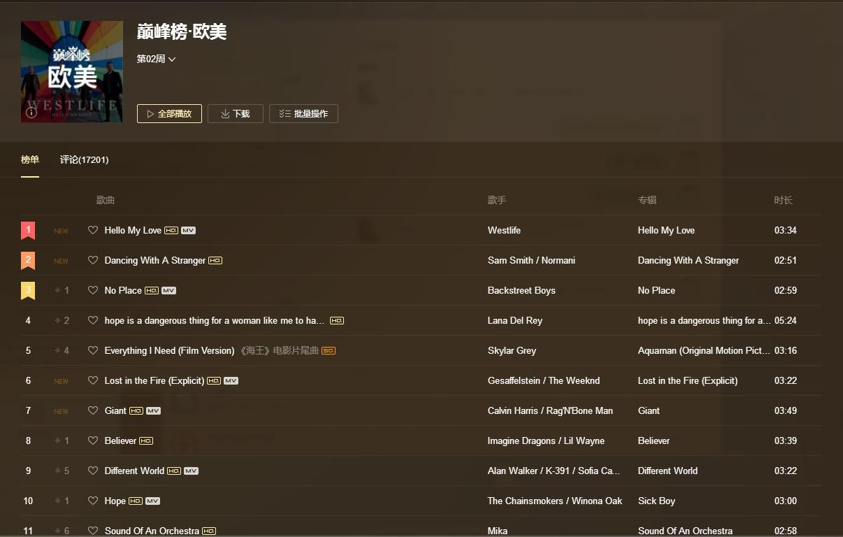Click MV badge next to Hello My Love
This screenshot has height=537, width=843.
[188, 231]
